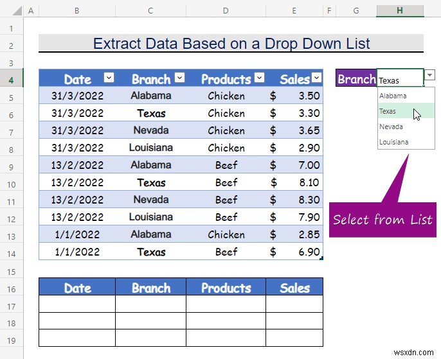Viewport: 441px width, 359px height.
Task: Select column G header
Action: [x=356, y=11]
